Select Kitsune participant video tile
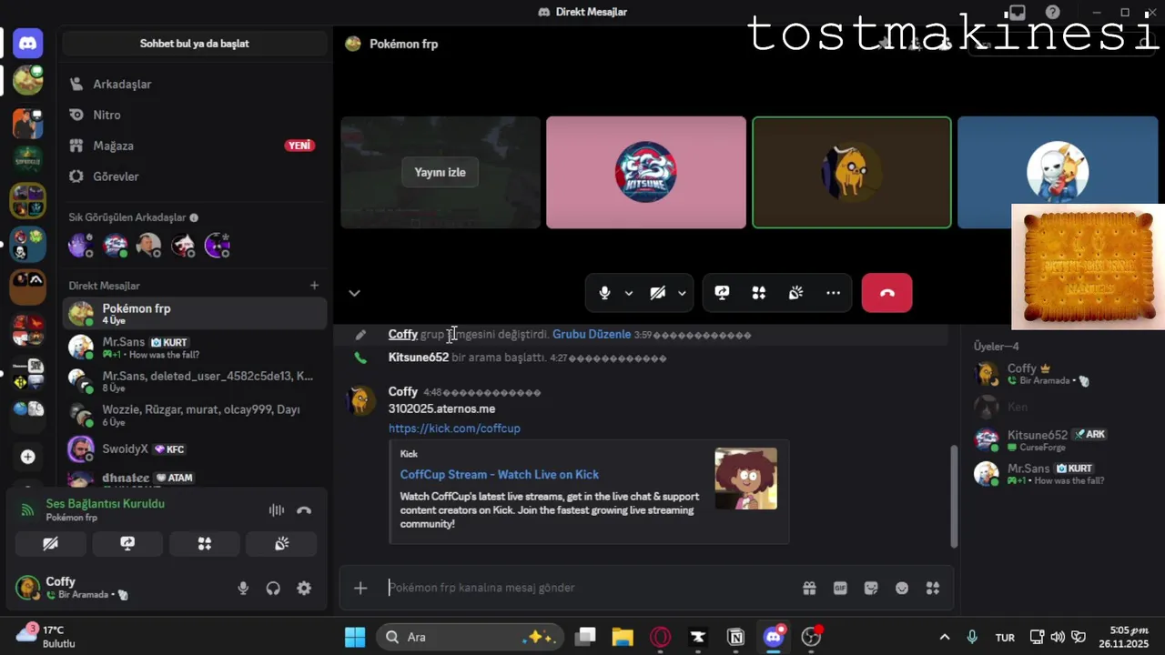Screen dimensions: 1165x655 click(x=645, y=172)
